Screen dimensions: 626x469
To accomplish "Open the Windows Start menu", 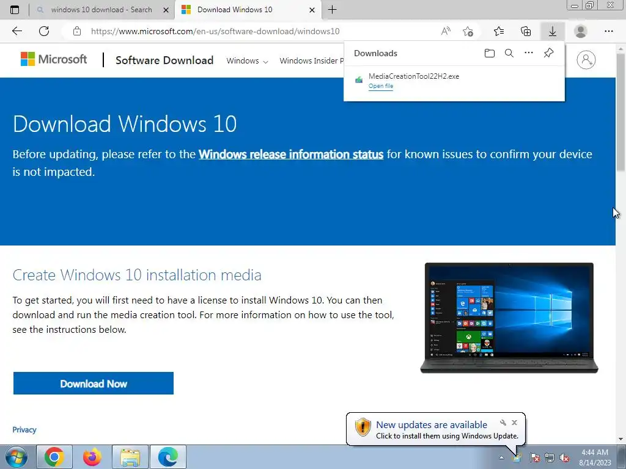I will (x=16, y=457).
